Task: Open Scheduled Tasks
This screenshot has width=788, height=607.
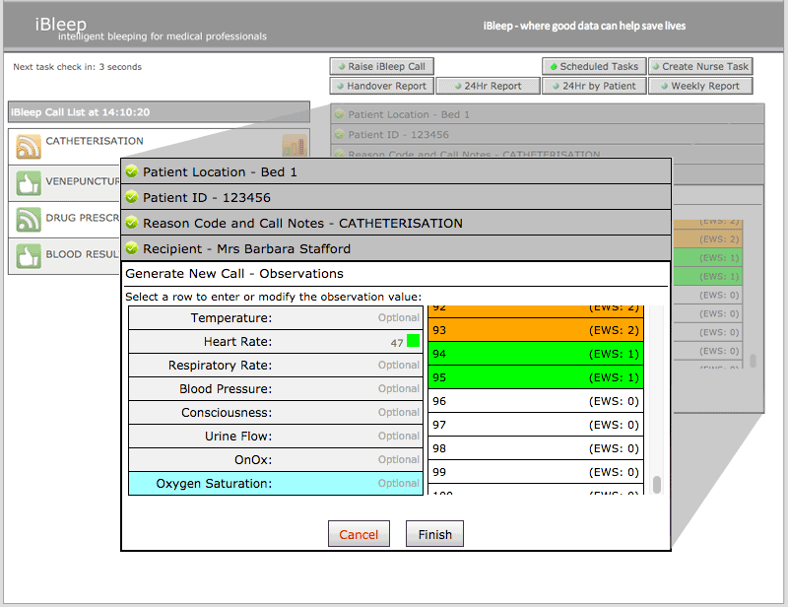Action: pos(594,66)
